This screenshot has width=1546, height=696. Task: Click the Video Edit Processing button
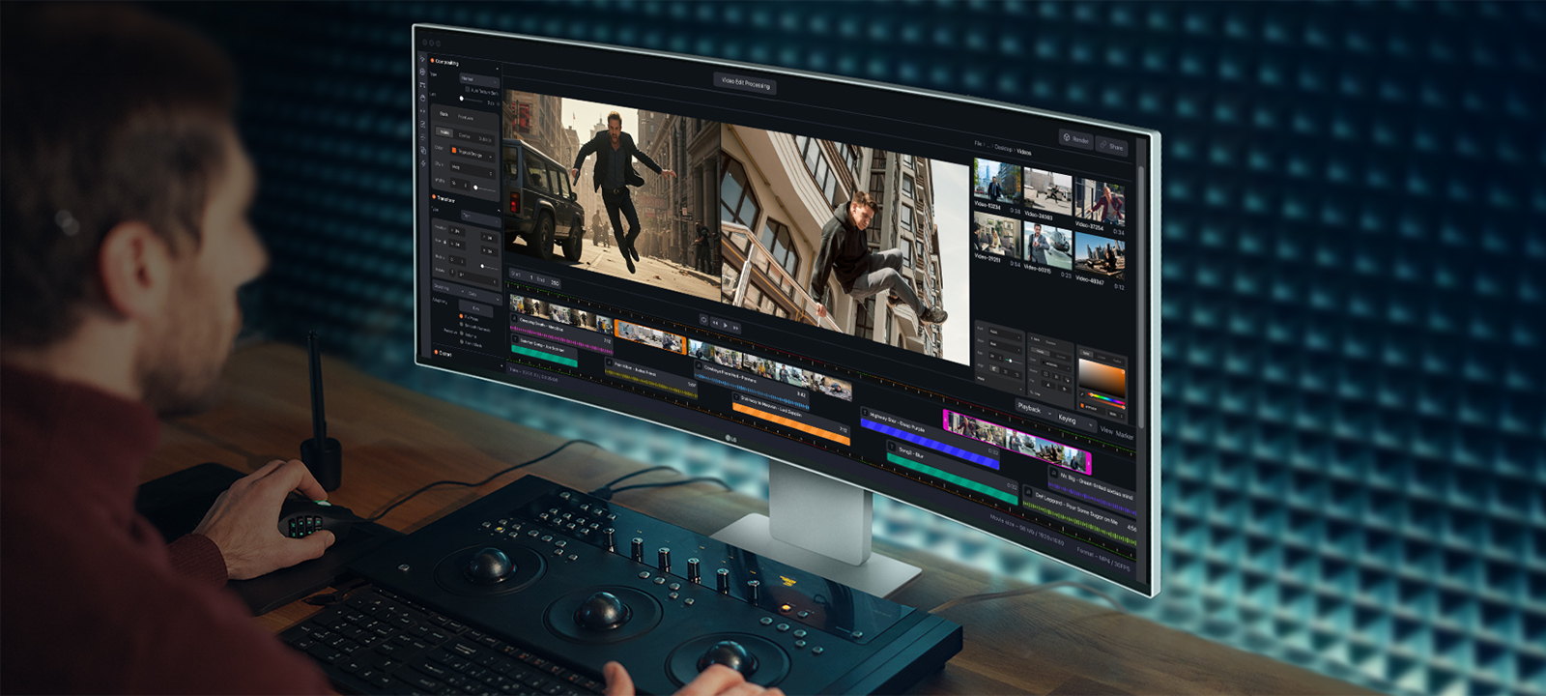tap(745, 84)
